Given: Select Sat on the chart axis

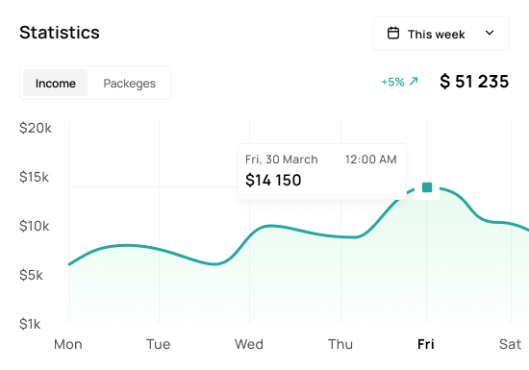Looking at the screenshot, I should pos(510,344).
